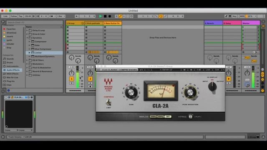Select the Max for Live category icon

5,77
